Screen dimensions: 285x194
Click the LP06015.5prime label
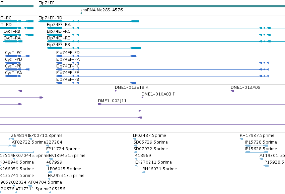click(x=64, y=169)
